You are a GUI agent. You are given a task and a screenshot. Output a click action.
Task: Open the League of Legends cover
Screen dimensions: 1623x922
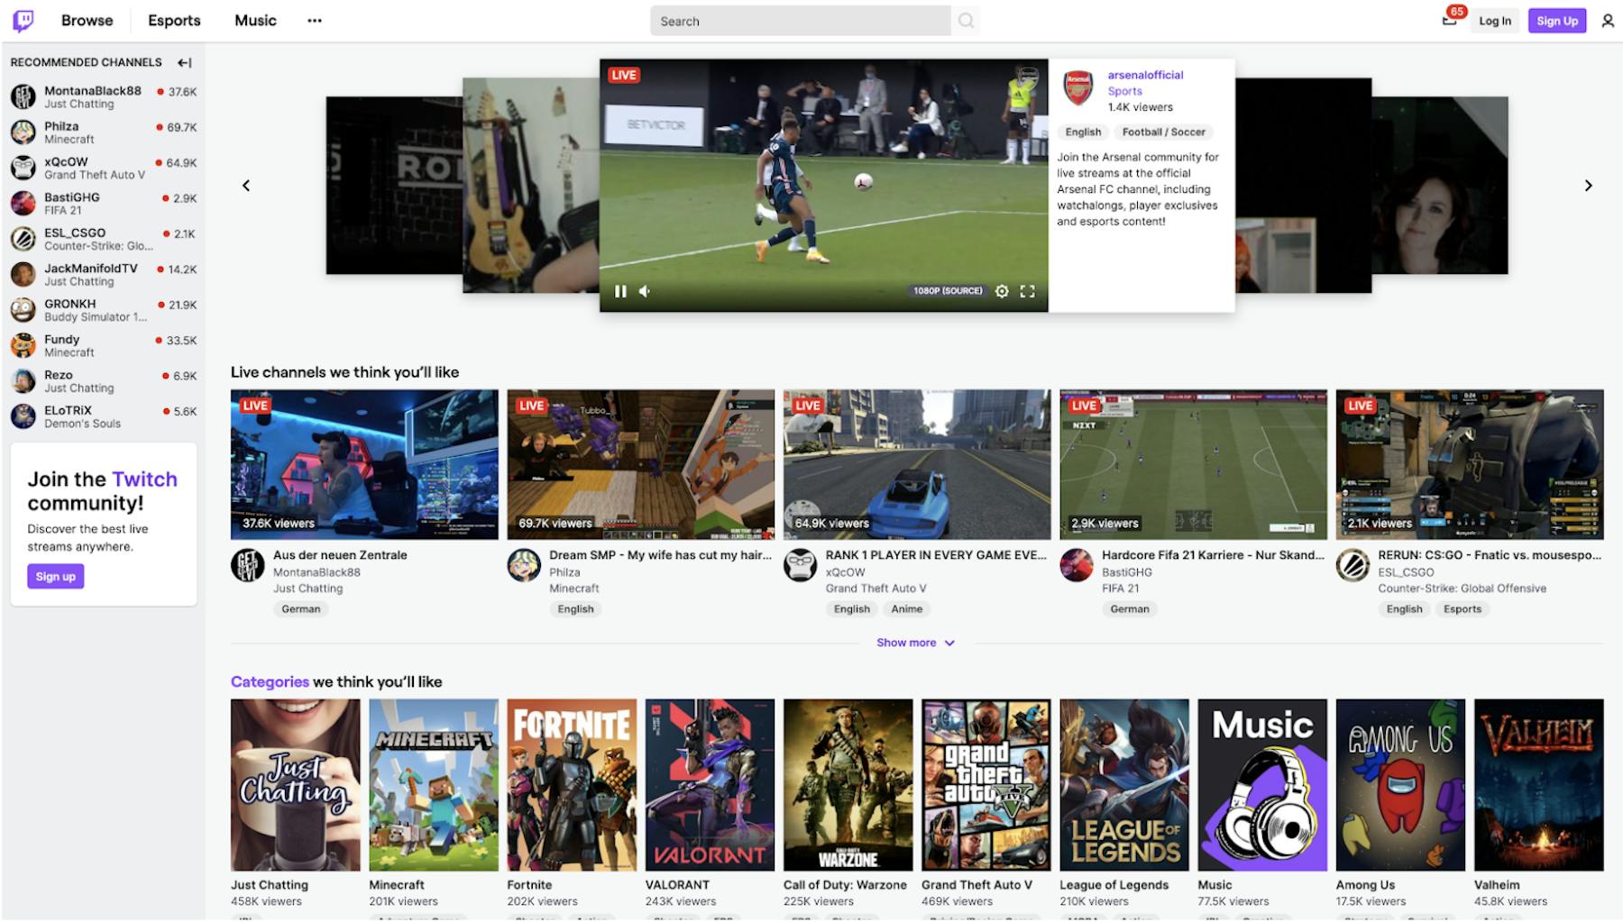click(x=1124, y=784)
